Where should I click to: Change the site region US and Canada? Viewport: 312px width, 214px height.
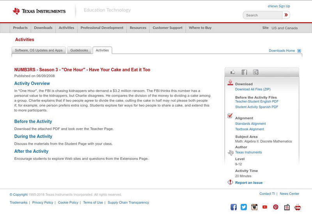pyautogui.click(x=285, y=28)
